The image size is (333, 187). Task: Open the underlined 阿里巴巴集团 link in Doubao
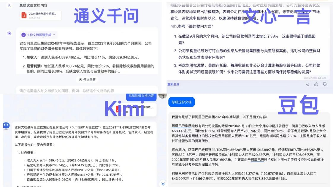click(x=182, y=126)
